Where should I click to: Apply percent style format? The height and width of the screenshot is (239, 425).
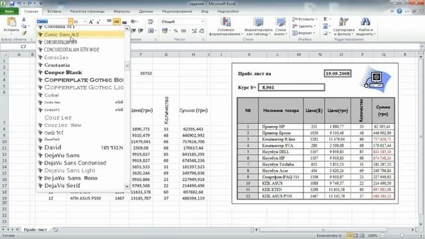pyautogui.click(x=175, y=31)
